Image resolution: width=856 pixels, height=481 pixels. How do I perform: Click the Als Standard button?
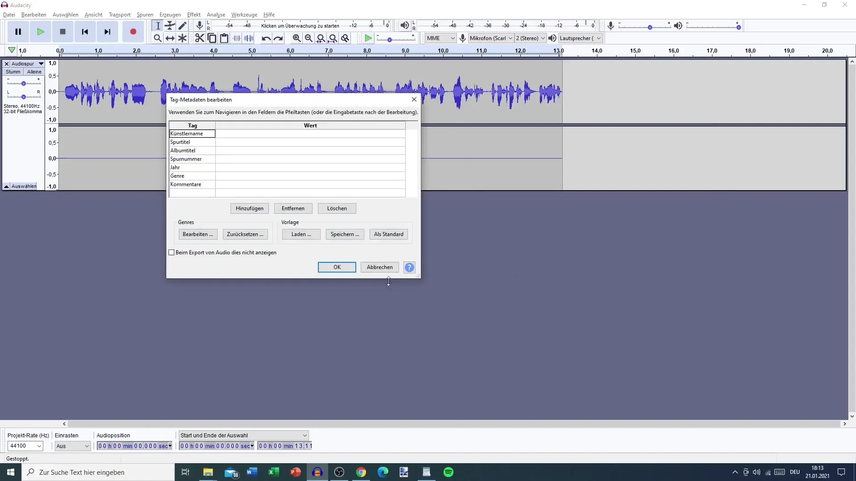[x=389, y=234]
